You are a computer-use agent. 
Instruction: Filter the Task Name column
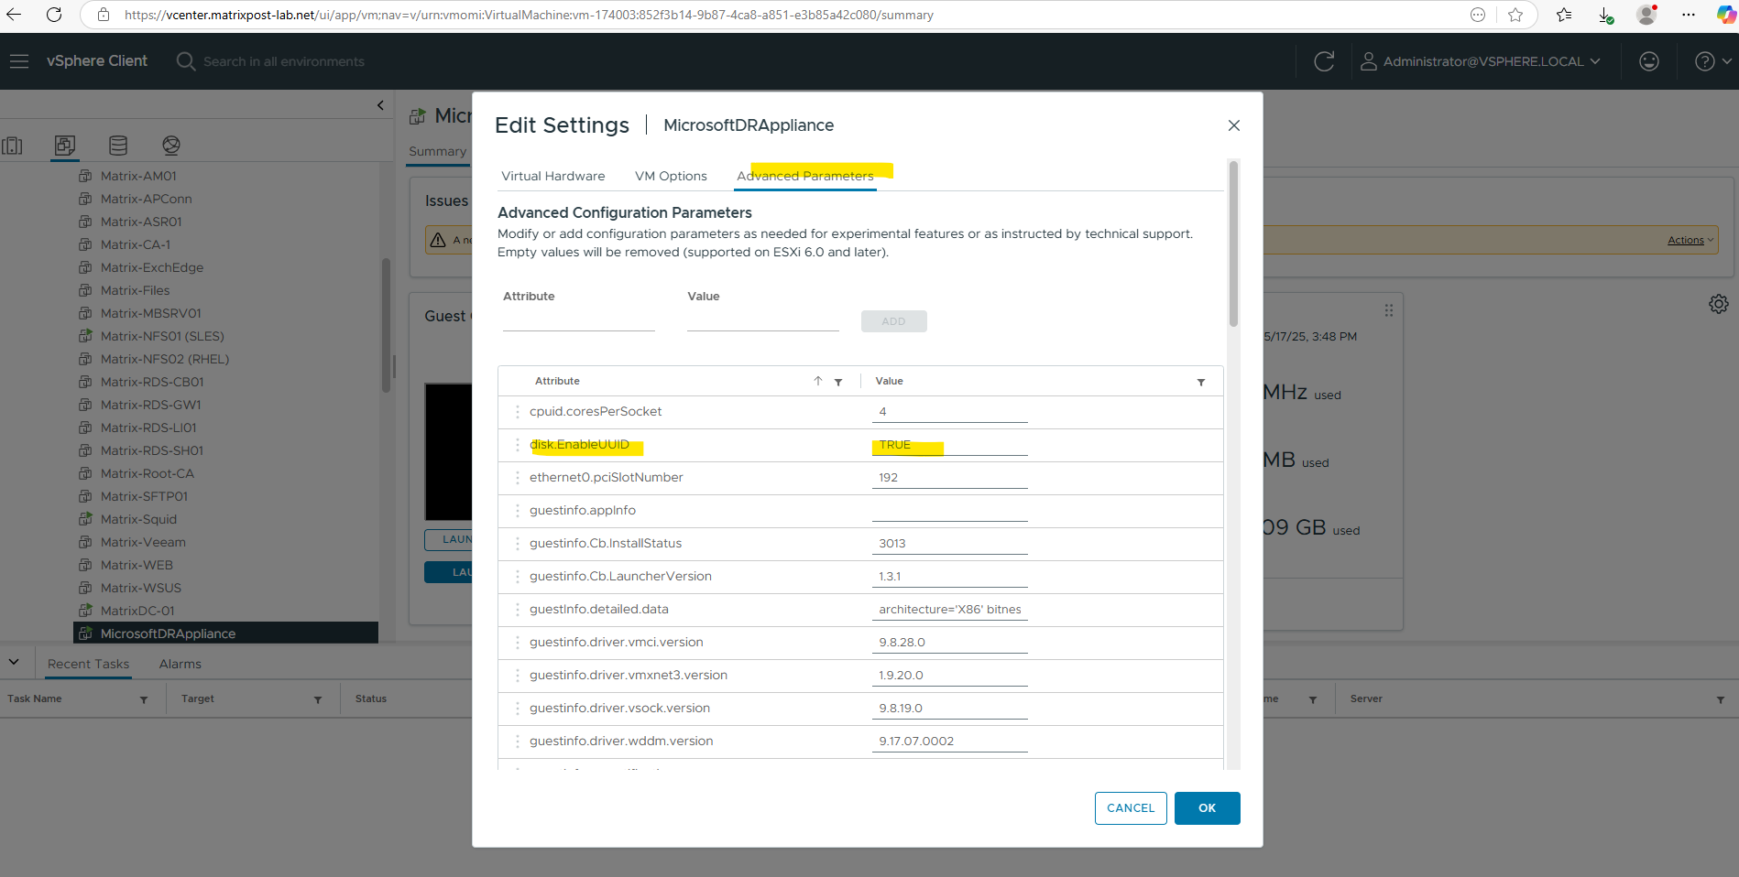click(144, 699)
